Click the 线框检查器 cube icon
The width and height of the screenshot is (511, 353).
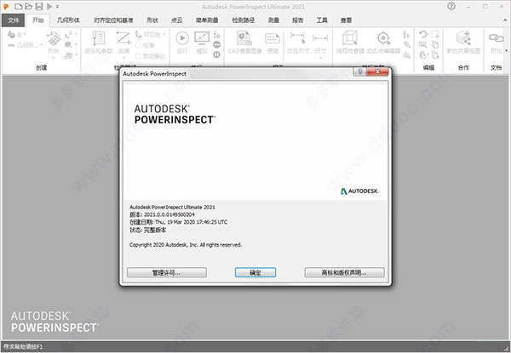(x=350, y=38)
